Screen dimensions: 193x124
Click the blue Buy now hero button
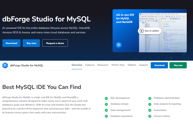click(x=31, y=43)
